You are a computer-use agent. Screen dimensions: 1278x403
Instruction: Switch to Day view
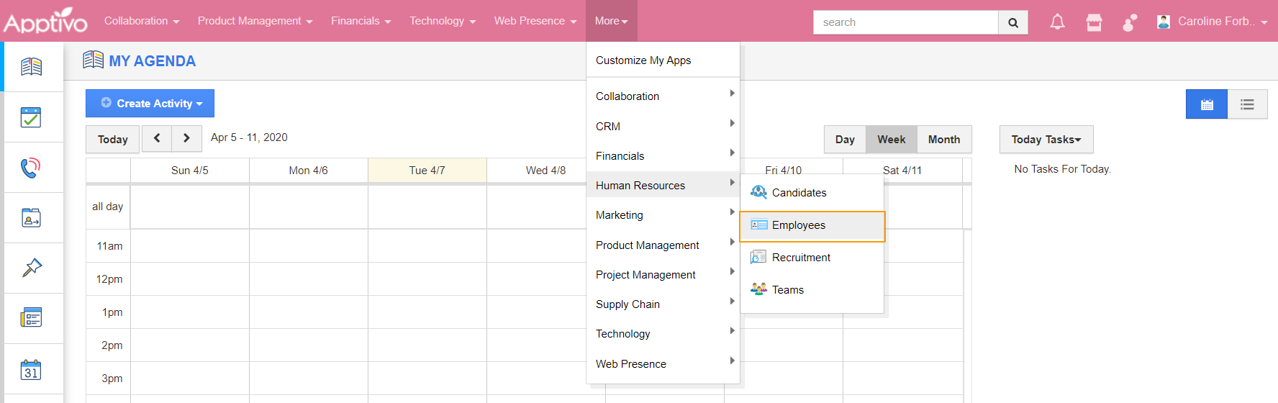845,139
